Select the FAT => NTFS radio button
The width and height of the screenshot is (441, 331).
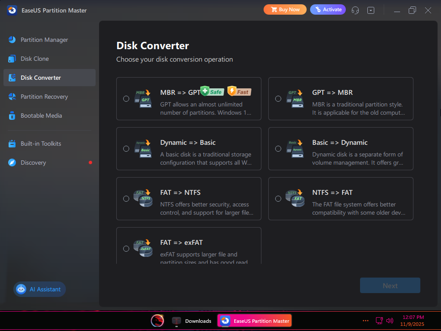point(126,199)
